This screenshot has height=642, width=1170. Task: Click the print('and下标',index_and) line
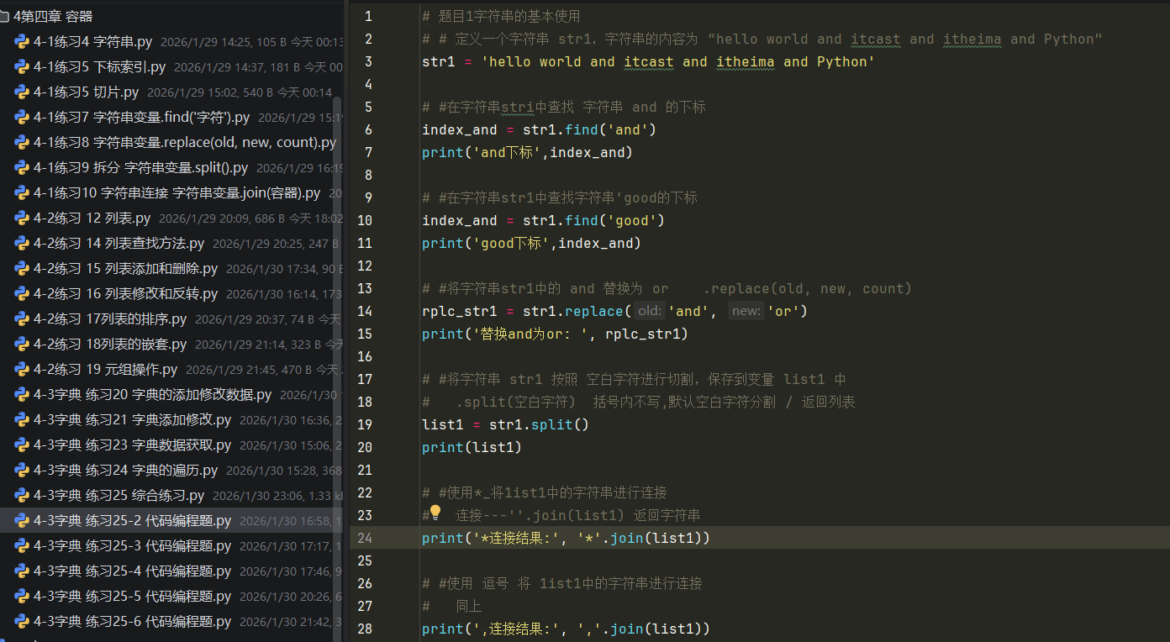click(x=527, y=152)
